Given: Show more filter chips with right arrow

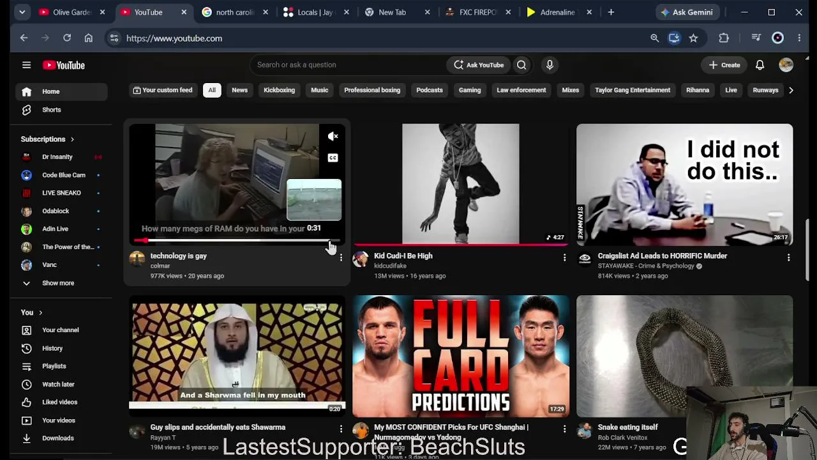Looking at the screenshot, I should tap(791, 90).
